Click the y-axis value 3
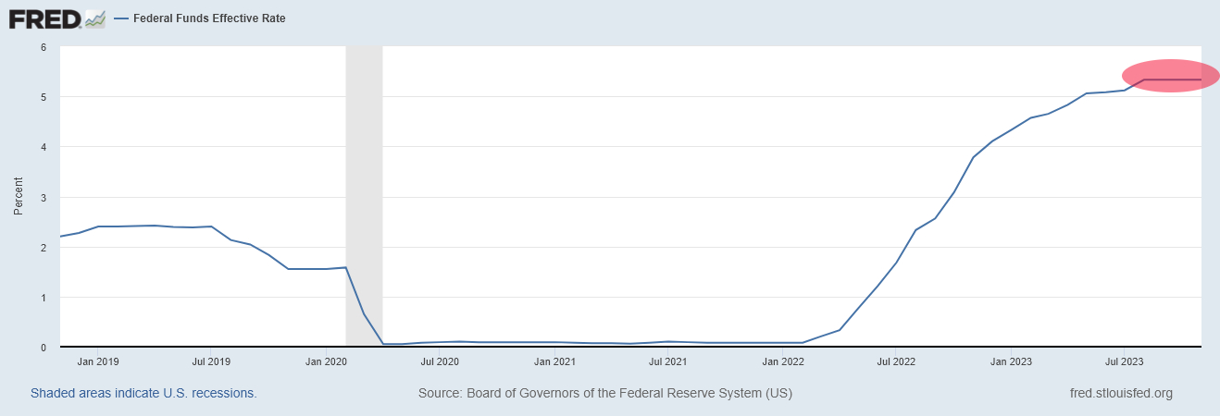1220x416 pixels. 44,197
